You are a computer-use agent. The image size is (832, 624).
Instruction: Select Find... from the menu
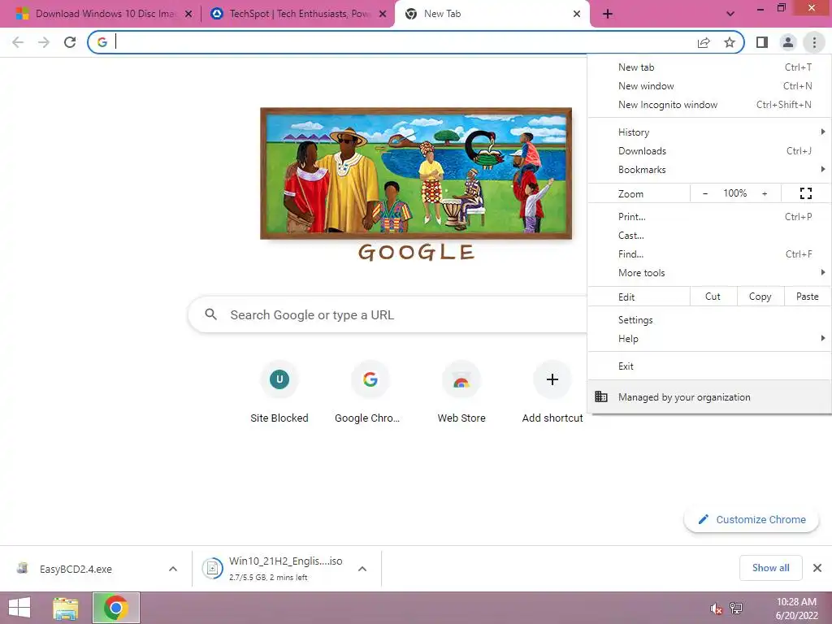pos(710,253)
